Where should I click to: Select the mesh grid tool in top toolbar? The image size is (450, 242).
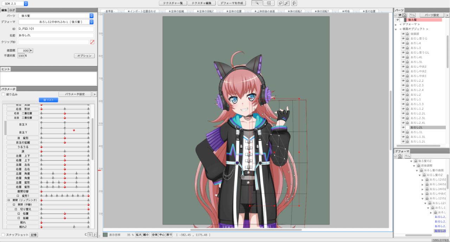pyautogui.click(x=269, y=3)
